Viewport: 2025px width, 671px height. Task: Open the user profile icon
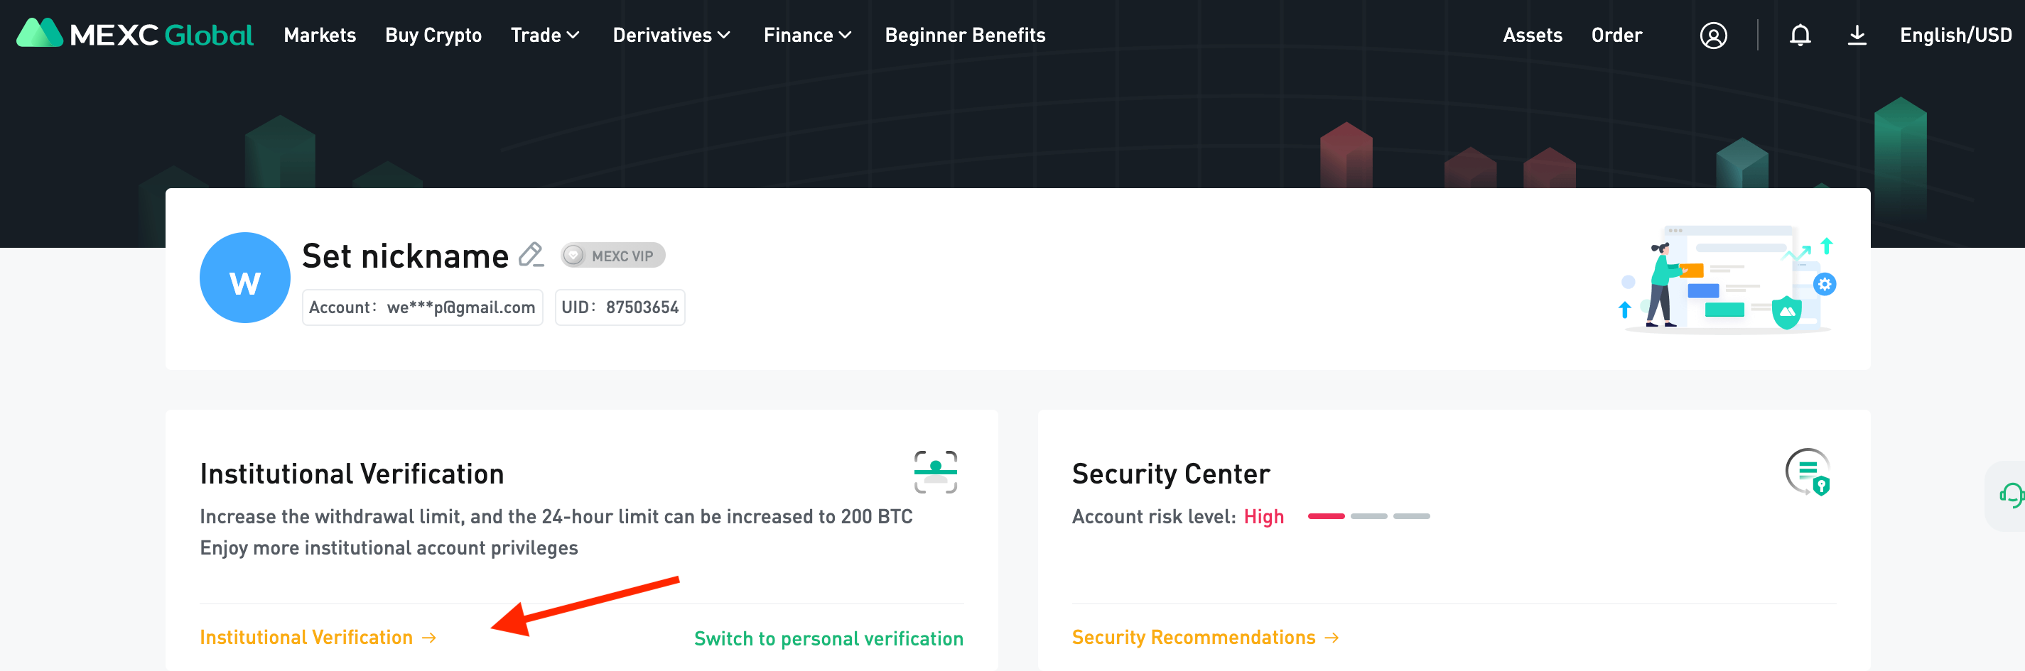click(x=1713, y=36)
